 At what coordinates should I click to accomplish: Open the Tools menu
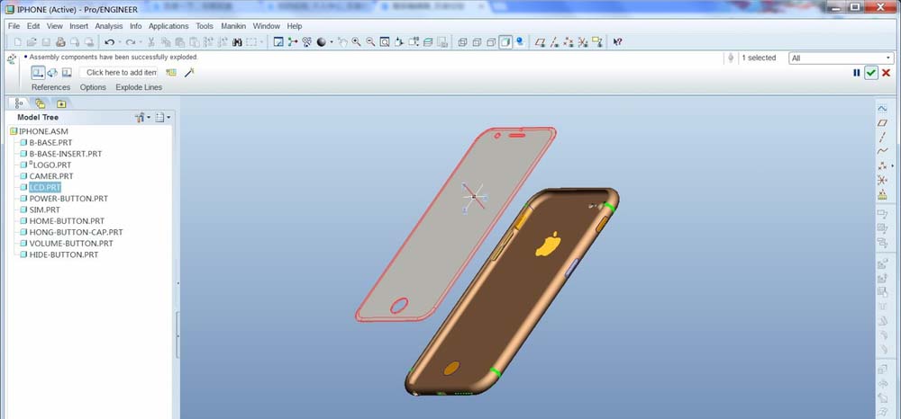pyautogui.click(x=204, y=26)
